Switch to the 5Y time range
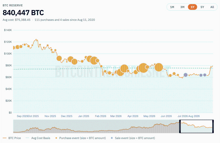The image size is (220, 143). [202, 7]
